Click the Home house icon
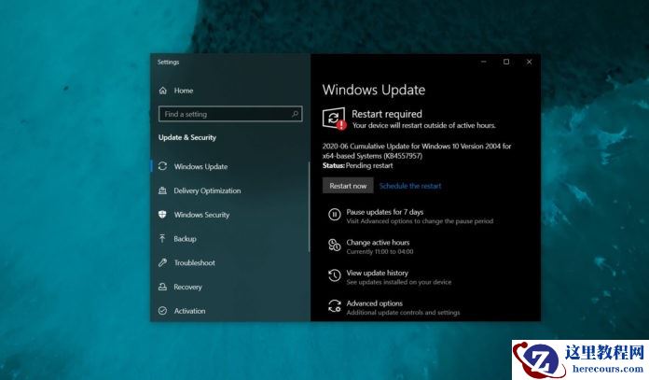The height and width of the screenshot is (380, 649). 162,91
